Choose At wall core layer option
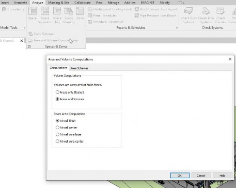 [x=69, y=134]
